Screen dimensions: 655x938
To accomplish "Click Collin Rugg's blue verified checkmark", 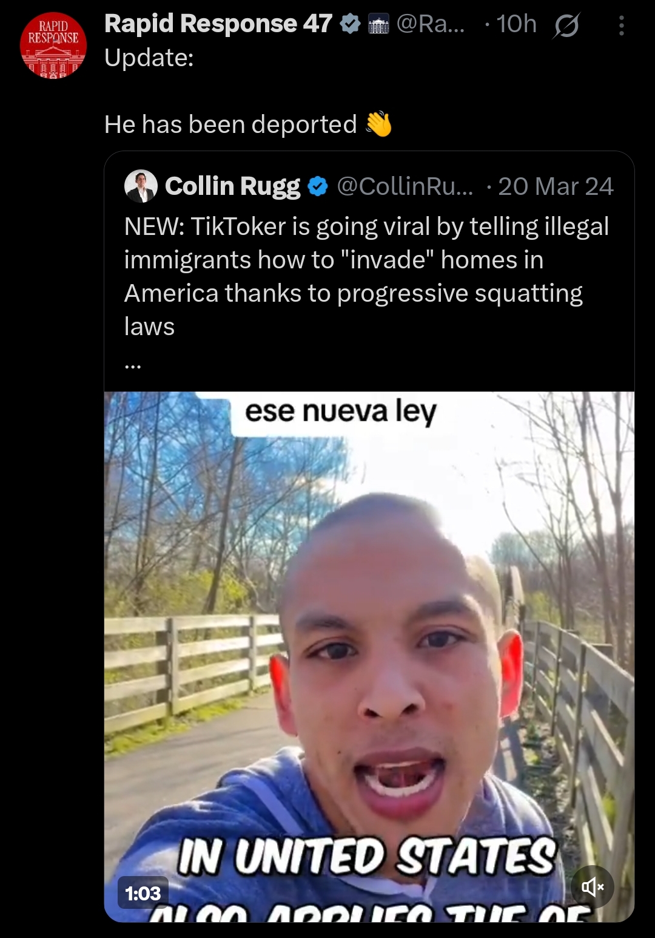I will click(x=318, y=186).
